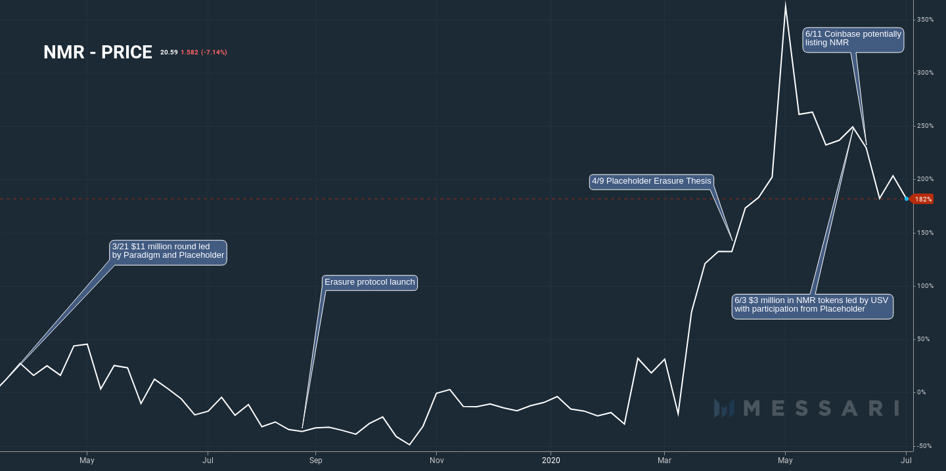
Task: Click the 200% y-axis label
Action: pos(925,179)
